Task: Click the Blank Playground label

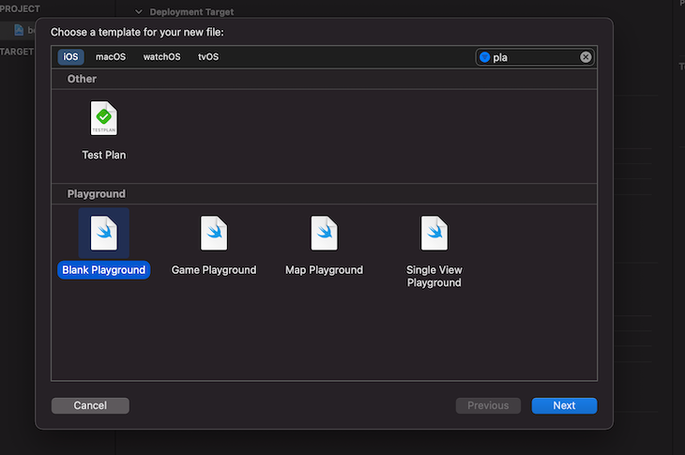Action: tap(103, 270)
